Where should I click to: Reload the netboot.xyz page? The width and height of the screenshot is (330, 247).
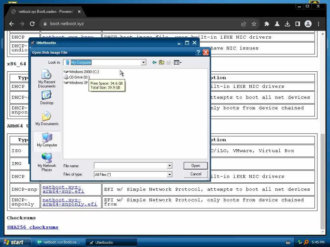[32, 24]
